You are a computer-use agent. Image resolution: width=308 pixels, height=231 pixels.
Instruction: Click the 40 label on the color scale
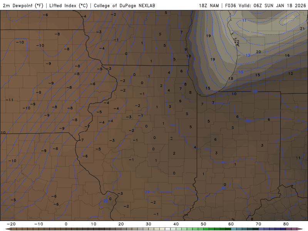point(176,224)
